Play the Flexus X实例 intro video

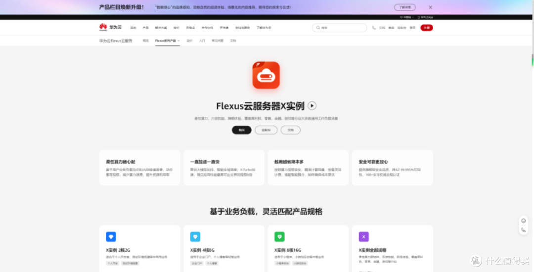pyautogui.click(x=312, y=105)
